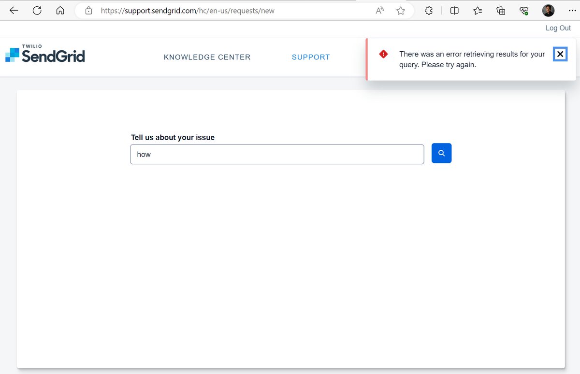Click the red error warning icon
580x374 pixels.
[383, 54]
